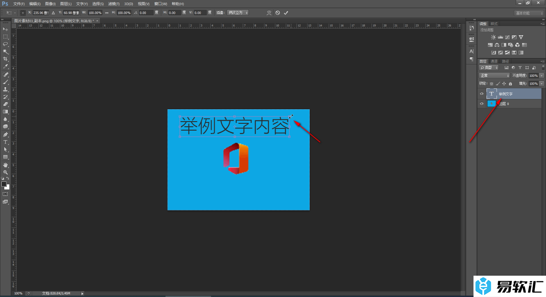Select the Lasso tool
546x297 pixels.
(x=6, y=44)
